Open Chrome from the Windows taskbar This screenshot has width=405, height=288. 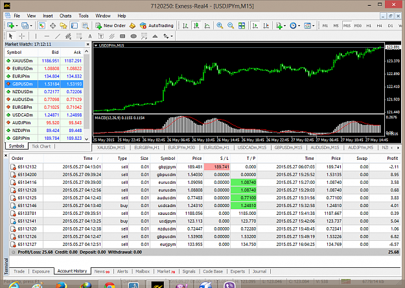[x=110, y=285]
